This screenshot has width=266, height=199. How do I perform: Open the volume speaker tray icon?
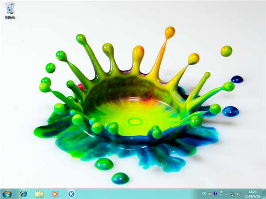[x=238, y=194]
